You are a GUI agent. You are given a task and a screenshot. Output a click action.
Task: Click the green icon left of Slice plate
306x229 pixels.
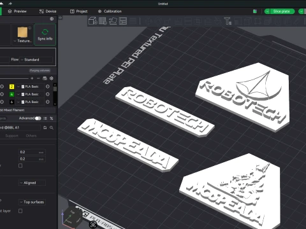click(255, 11)
